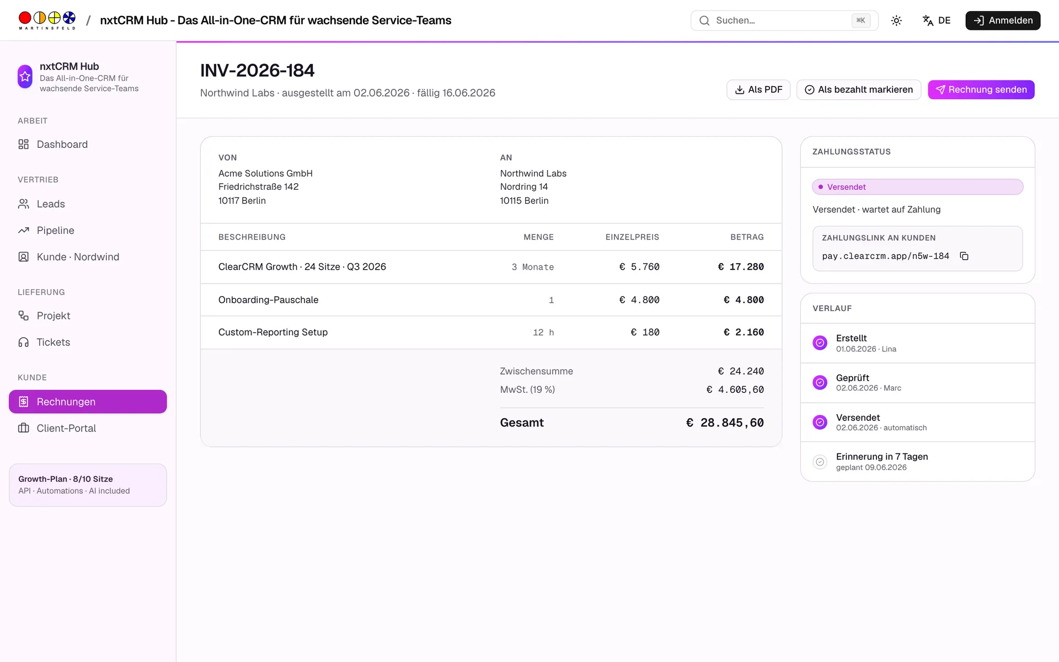Screen dimensions: 1059x662
Task: Select Rechnungen in the sidebar
Action: tap(88, 402)
